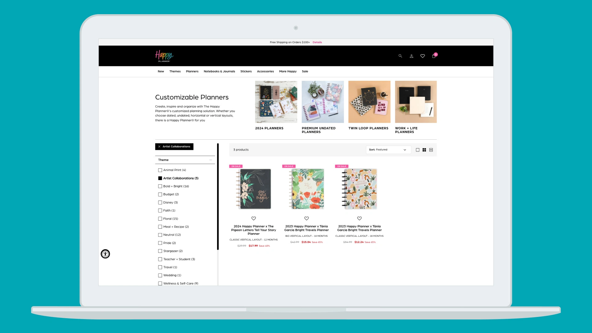Check the Stargazer filter

point(160,251)
